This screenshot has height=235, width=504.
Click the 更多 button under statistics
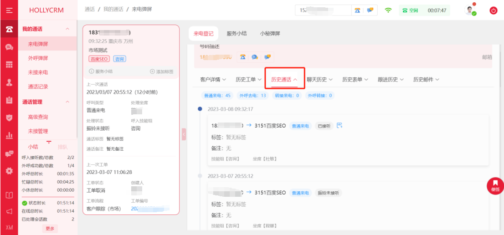50,229
